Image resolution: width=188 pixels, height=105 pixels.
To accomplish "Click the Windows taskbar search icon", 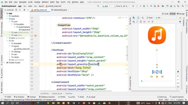I will click(x=7, y=103).
